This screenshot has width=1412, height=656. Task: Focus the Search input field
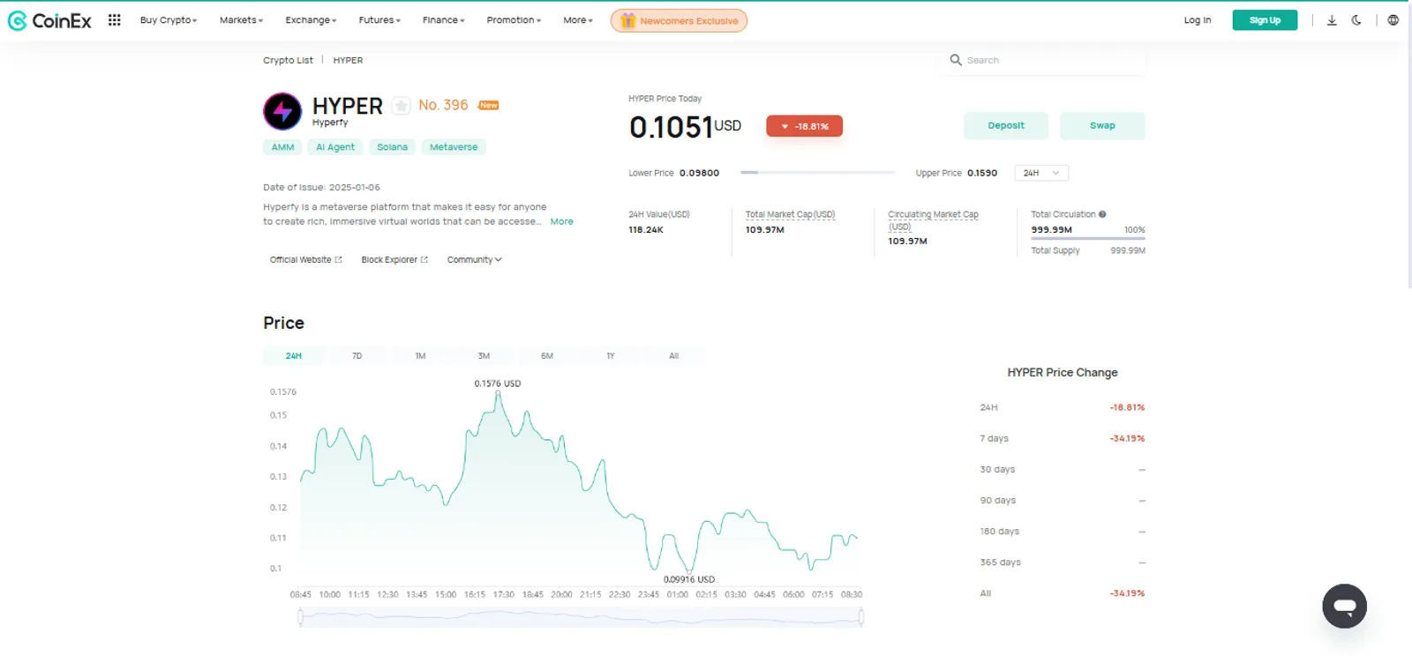(x=1042, y=60)
